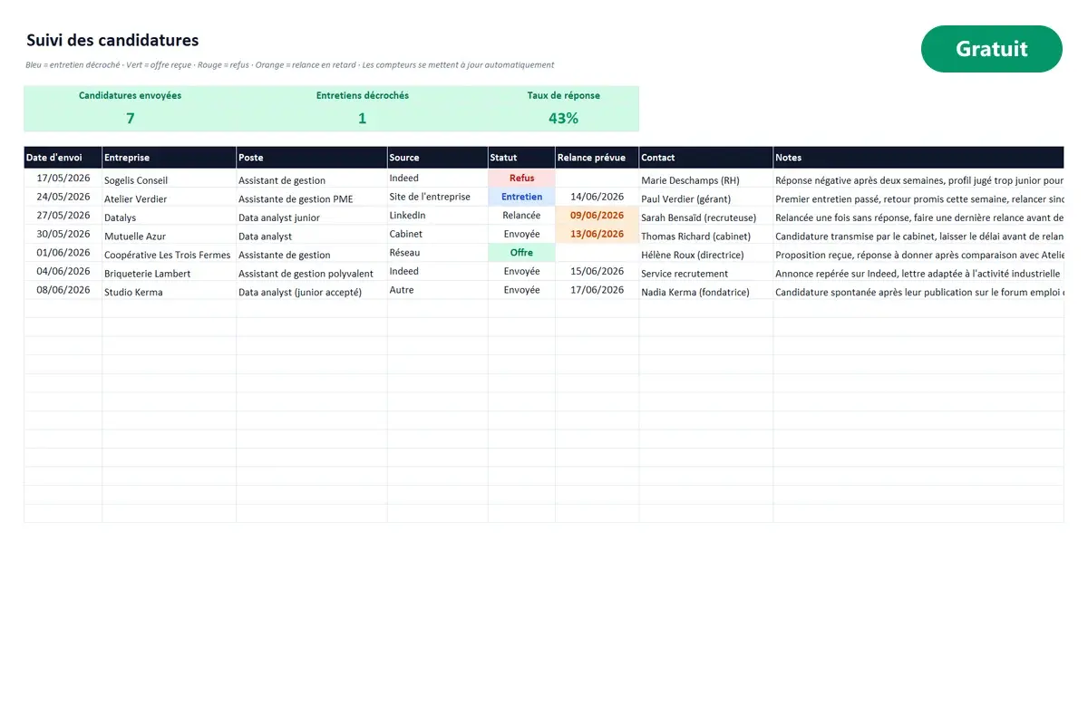Select the Studio Kerma company cell
The width and height of the screenshot is (1088, 725).
(x=170, y=291)
